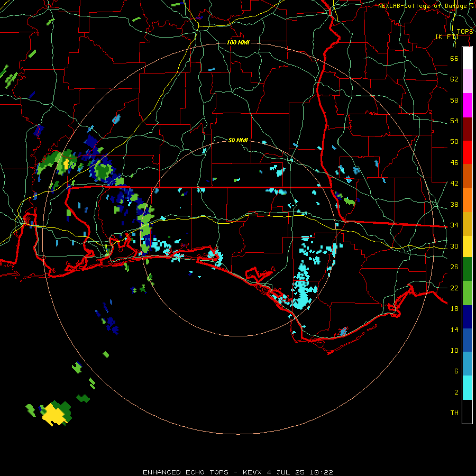Image resolution: width=476 pixels, height=476 pixels.
Task: Click the '6' legend value
Action: coord(456,371)
